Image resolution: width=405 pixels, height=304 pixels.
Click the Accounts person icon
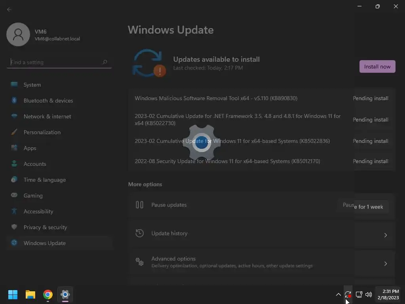(x=14, y=163)
